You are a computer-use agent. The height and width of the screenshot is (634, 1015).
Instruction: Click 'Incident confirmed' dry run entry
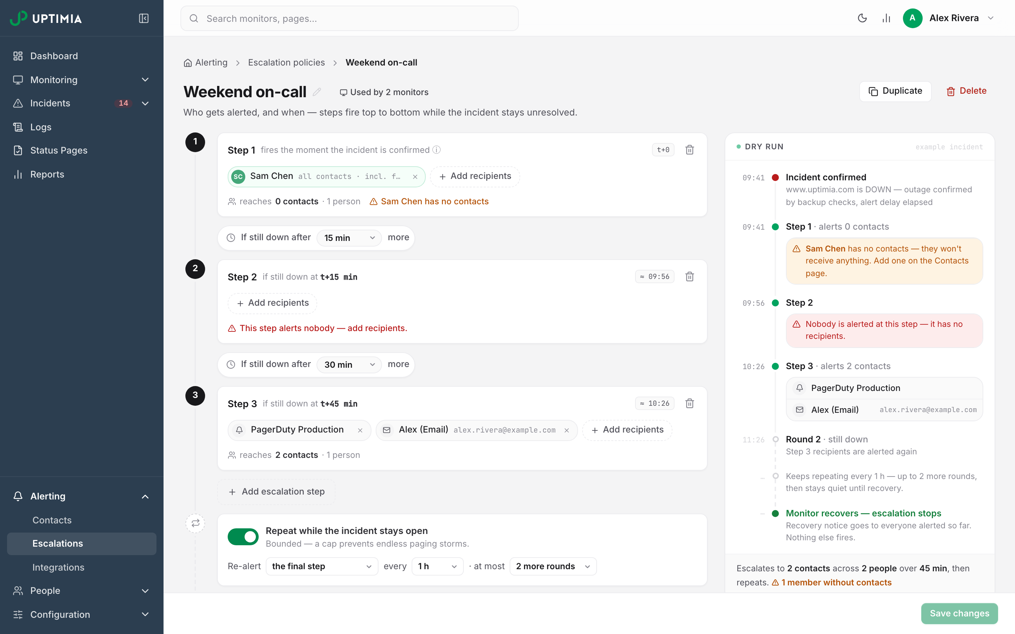pos(826,178)
